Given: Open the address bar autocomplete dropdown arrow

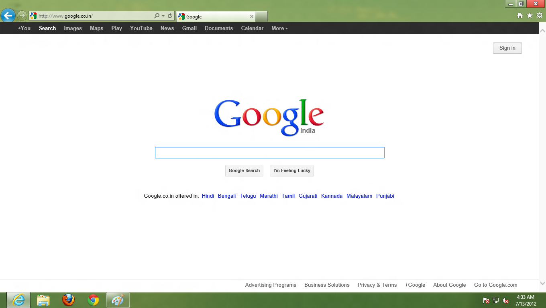Looking at the screenshot, I should (x=163, y=16).
